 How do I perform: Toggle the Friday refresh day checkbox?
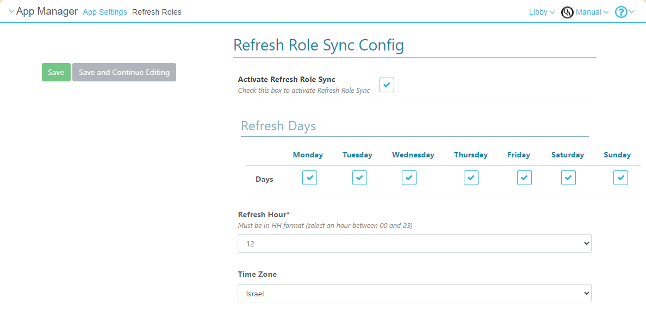[524, 178]
